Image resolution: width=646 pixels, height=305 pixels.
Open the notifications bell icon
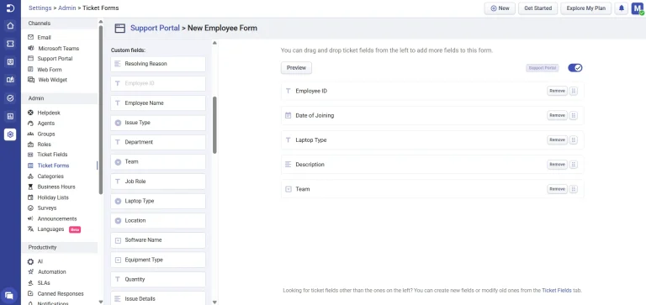click(622, 8)
